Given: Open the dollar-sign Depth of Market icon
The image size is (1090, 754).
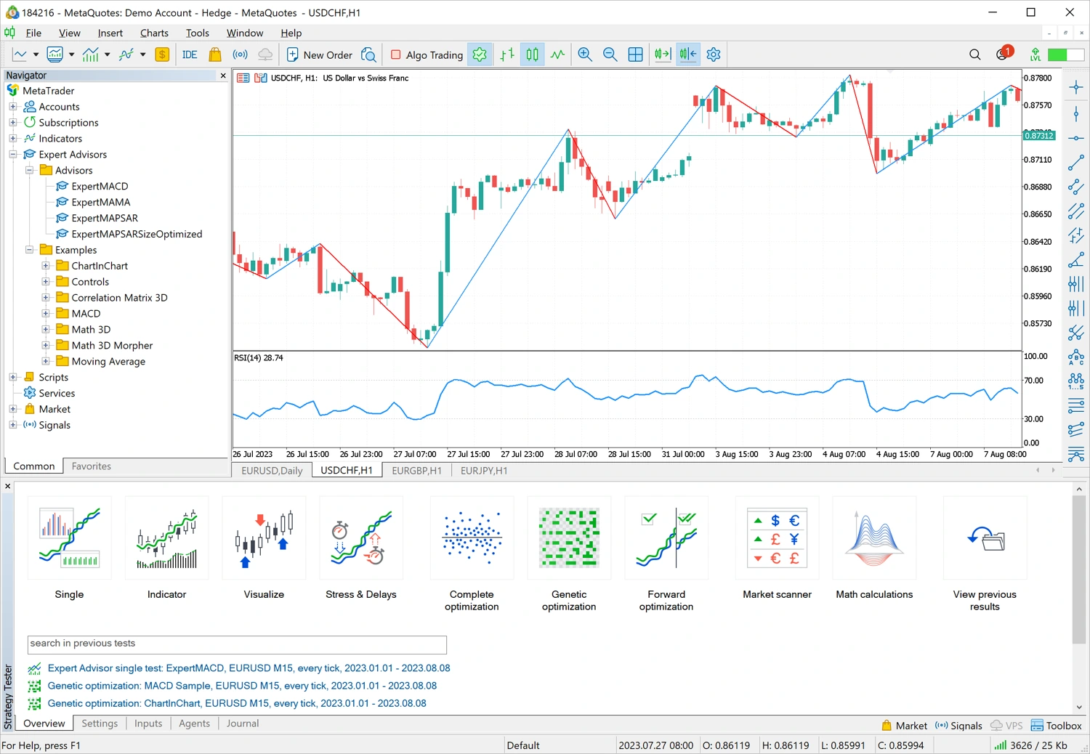Looking at the screenshot, I should tap(162, 54).
